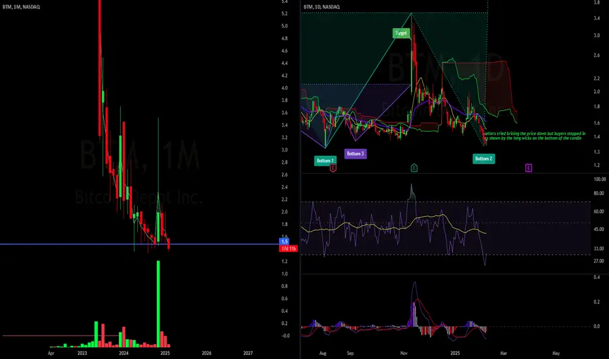The height and width of the screenshot is (359, 609).
Task: Select the Bottom 1 annotation label
Action: 325,161
